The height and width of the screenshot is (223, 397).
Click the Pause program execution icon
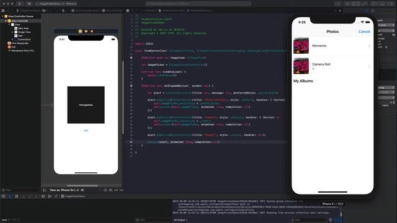point(17,196)
